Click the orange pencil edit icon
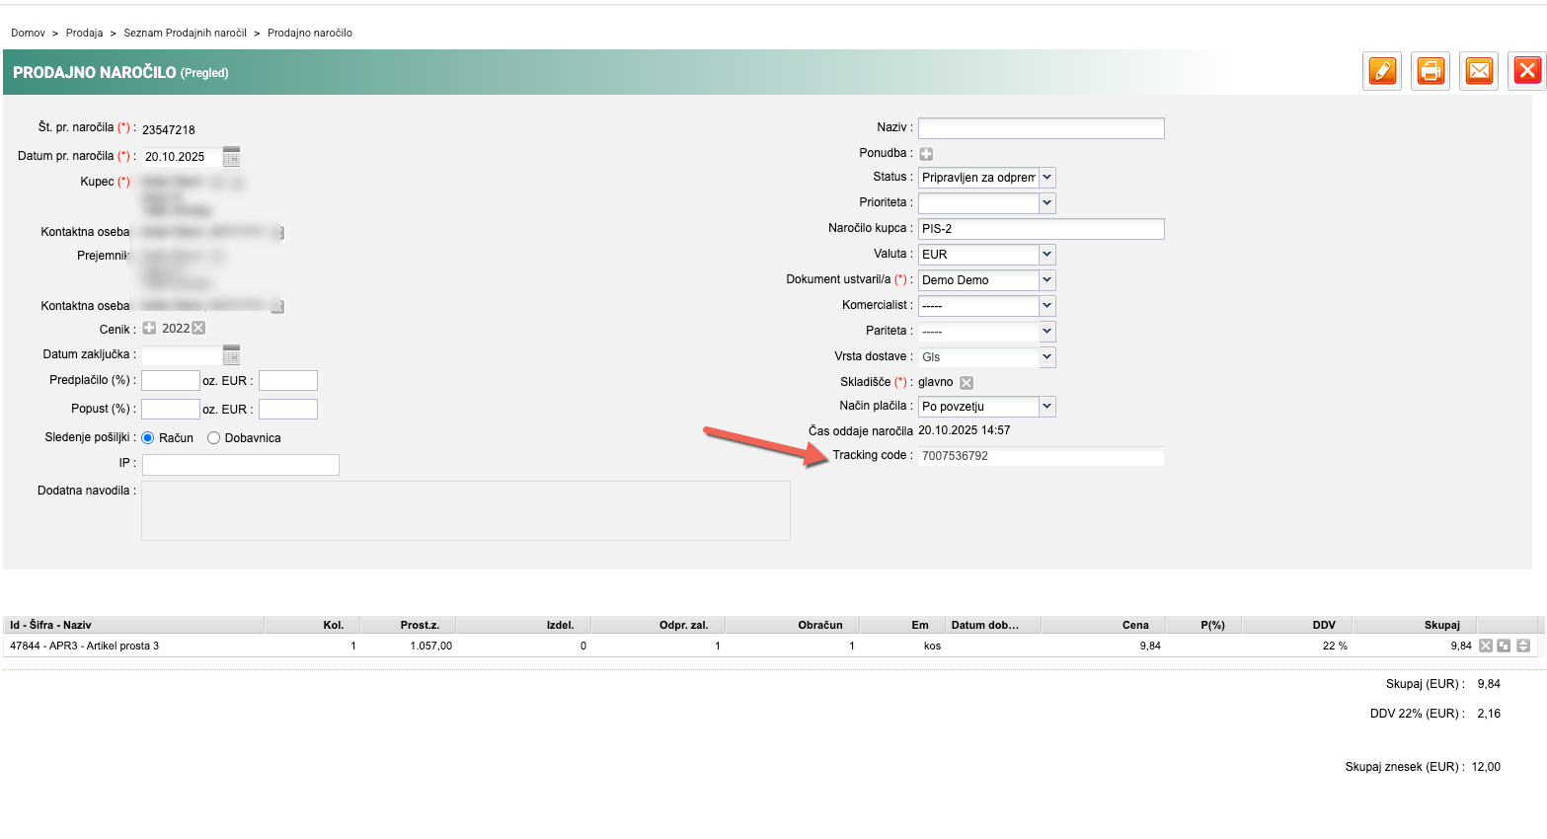Screen dimensions: 1547x839 coord(1382,71)
